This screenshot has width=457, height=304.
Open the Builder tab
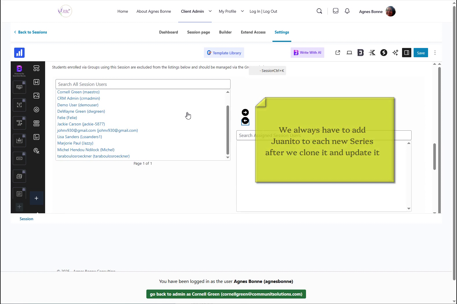225,32
